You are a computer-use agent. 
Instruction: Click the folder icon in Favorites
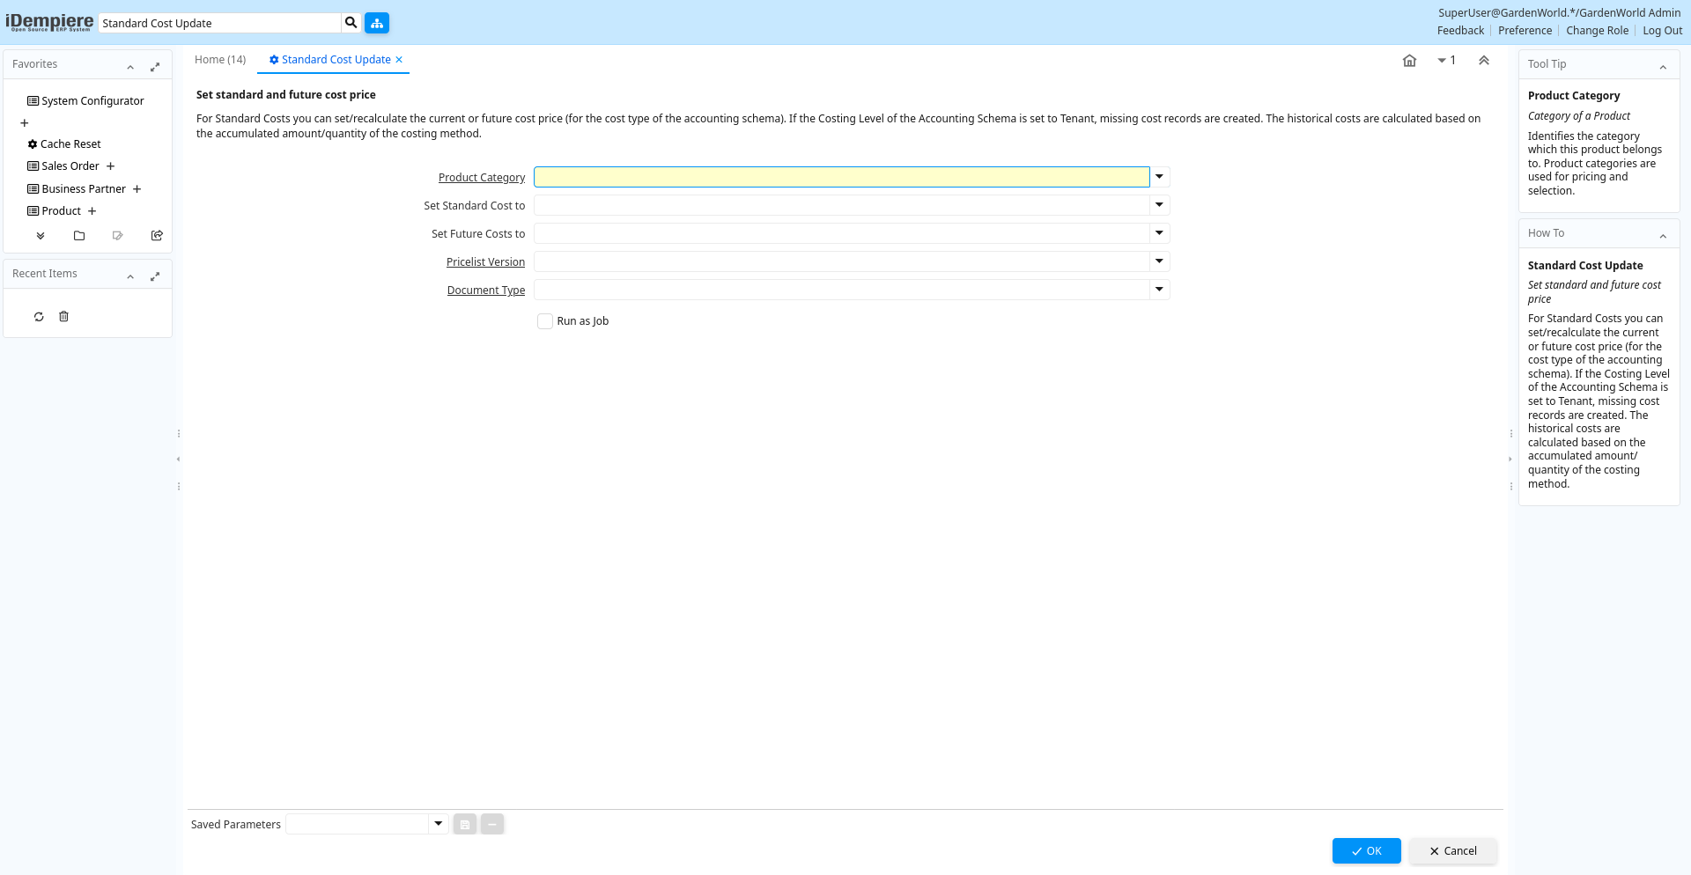(79, 236)
